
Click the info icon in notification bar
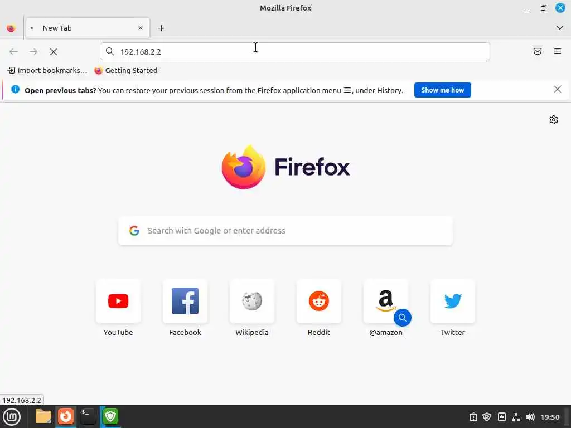coord(15,90)
